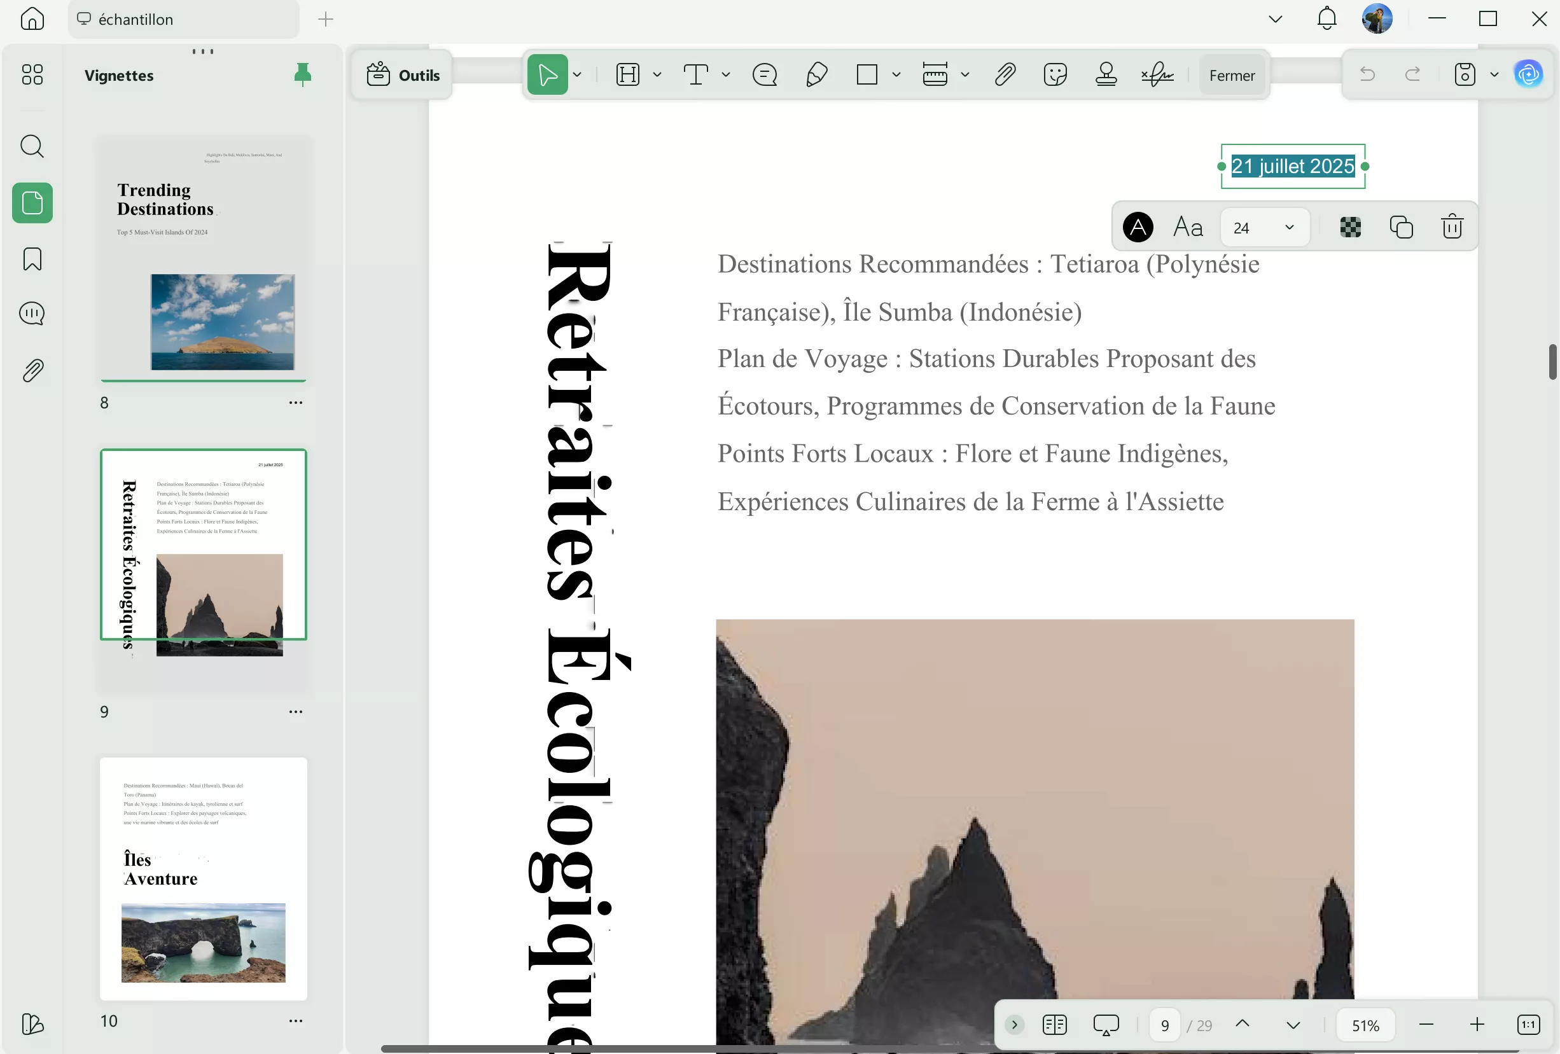Select the highlighter annotation tool
This screenshot has width=1560, height=1054.
(817, 74)
